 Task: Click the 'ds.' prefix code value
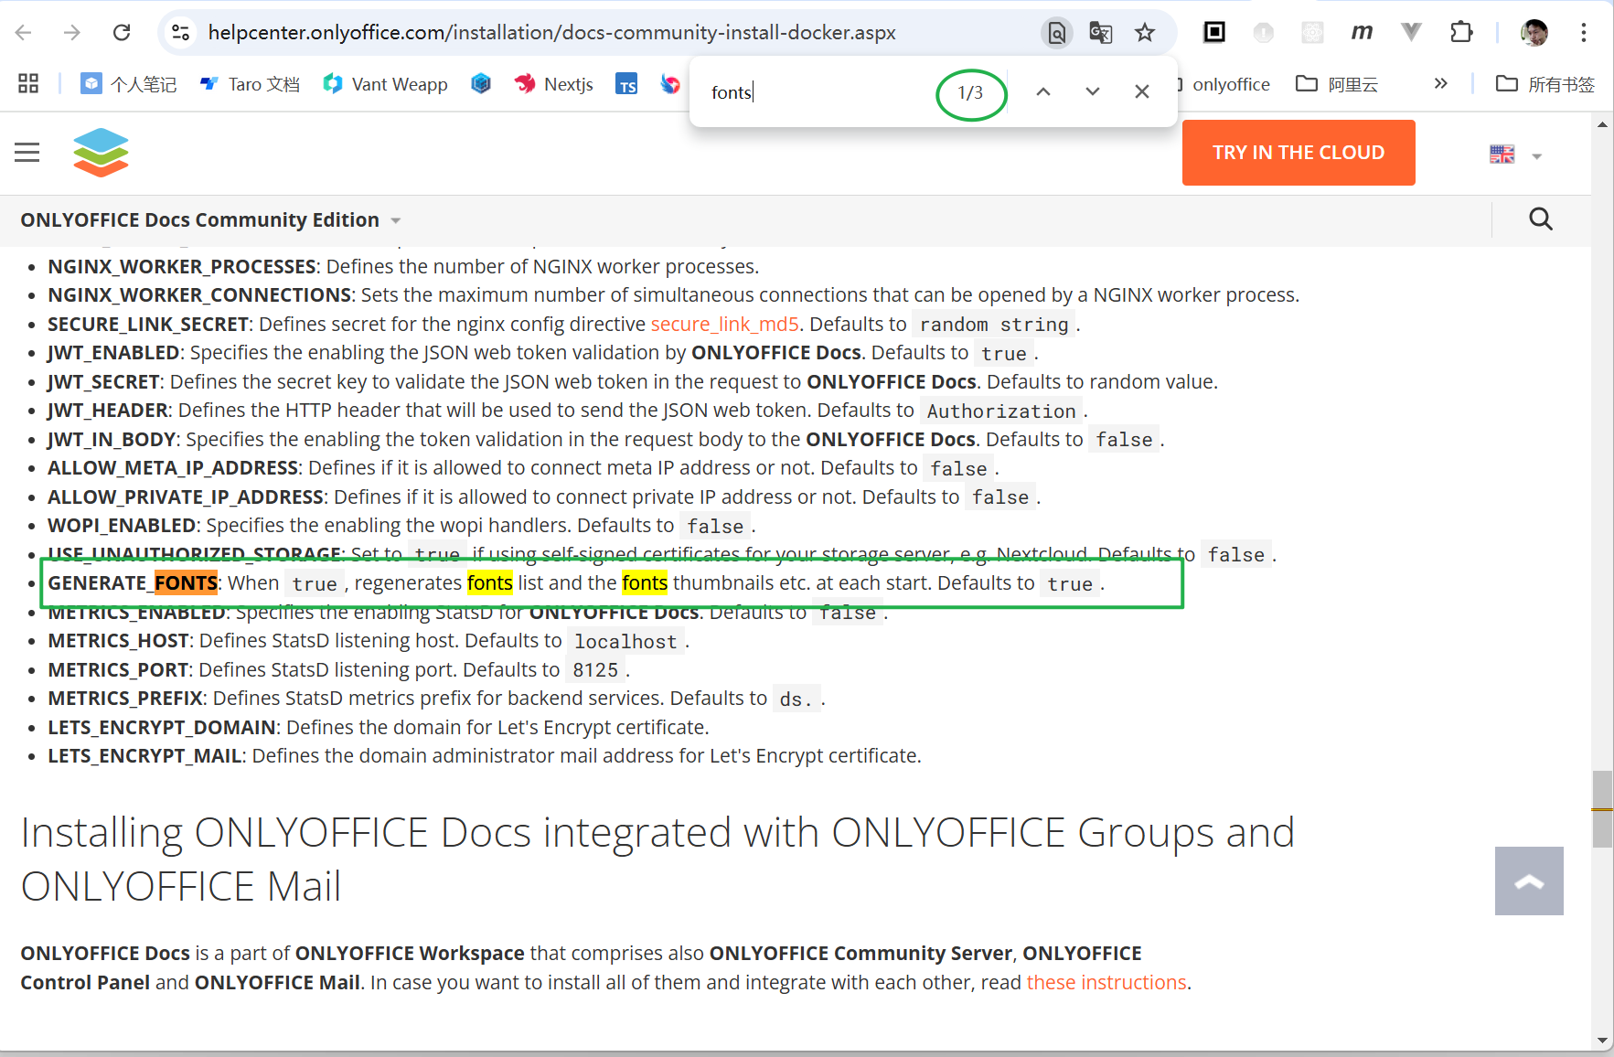[796, 699]
